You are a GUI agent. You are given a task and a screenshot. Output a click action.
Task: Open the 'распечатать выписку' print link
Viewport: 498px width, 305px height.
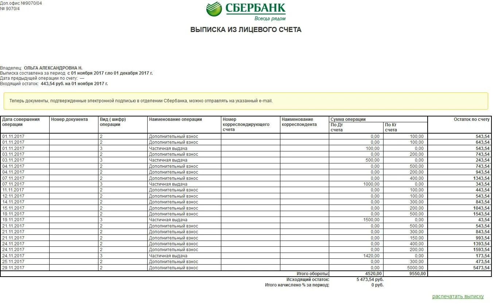pyautogui.click(x=458, y=296)
